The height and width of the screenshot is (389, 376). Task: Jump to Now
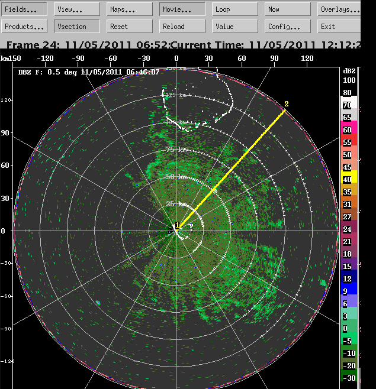tap(288, 9)
